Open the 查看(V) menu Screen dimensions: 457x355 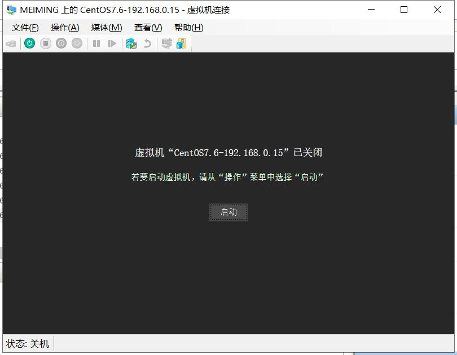pyautogui.click(x=148, y=28)
